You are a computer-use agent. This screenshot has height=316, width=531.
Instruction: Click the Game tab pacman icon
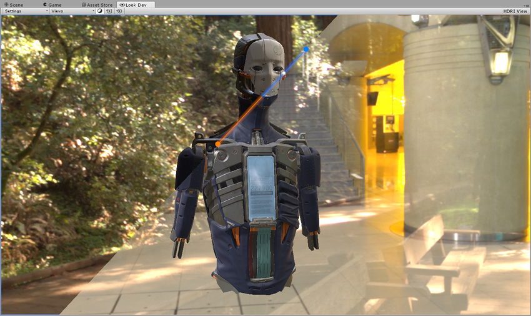[45, 5]
